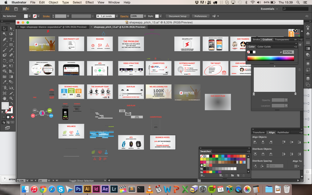
Task: Open the Fill color dropdown in control bar
Action: pos(29,16)
